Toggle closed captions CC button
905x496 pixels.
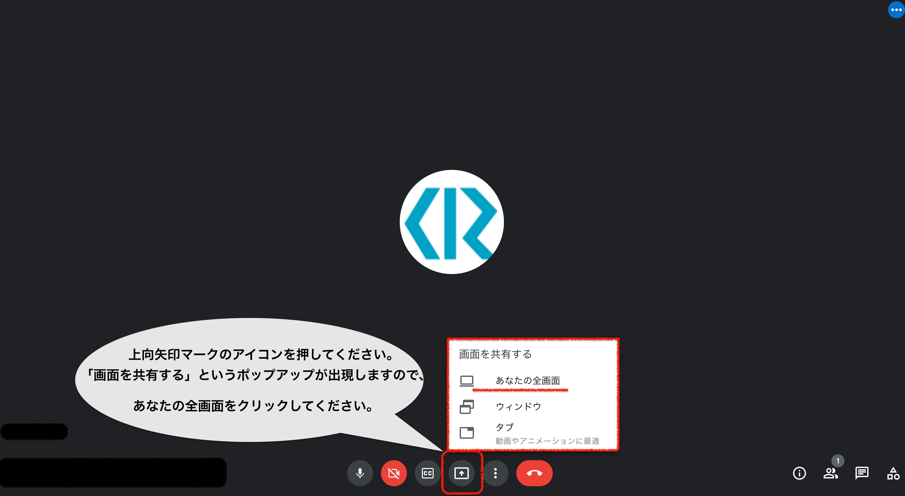(427, 473)
